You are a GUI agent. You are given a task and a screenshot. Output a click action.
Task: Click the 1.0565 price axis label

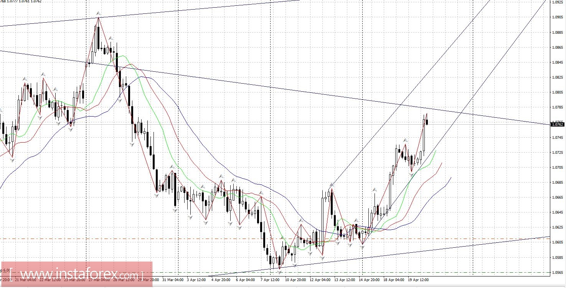(558, 273)
